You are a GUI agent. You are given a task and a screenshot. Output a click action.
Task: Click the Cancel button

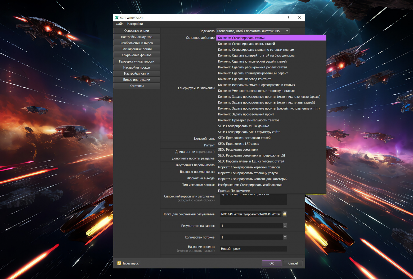pos(293,263)
